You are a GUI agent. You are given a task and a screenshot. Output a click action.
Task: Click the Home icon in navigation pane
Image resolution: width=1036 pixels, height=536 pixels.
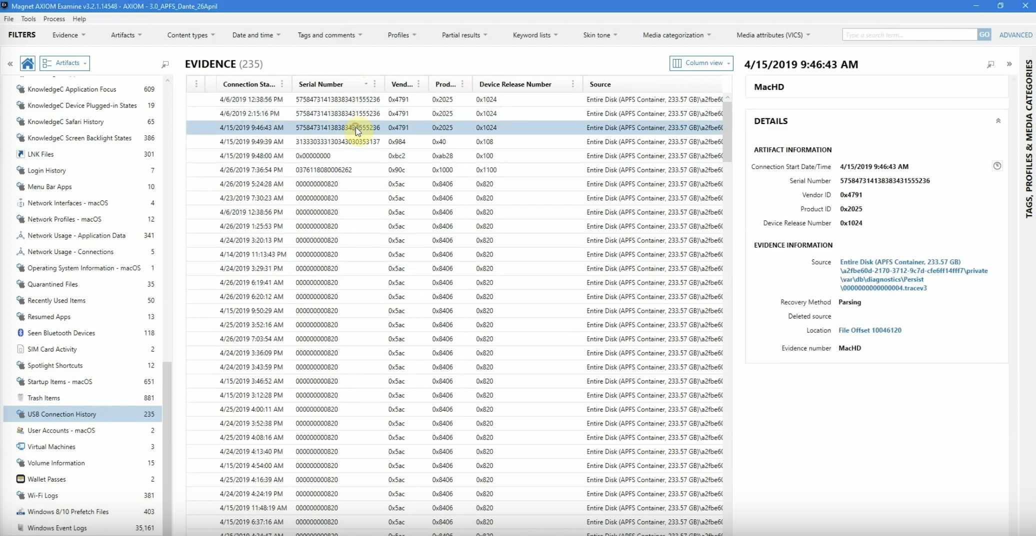click(x=27, y=63)
